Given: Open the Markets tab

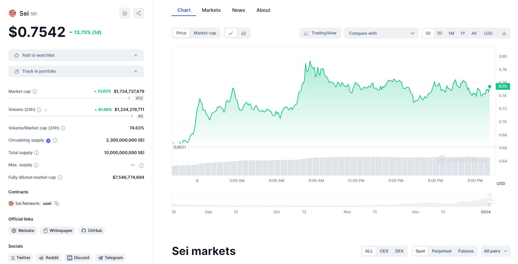Looking at the screenshot, I should 211,10.
